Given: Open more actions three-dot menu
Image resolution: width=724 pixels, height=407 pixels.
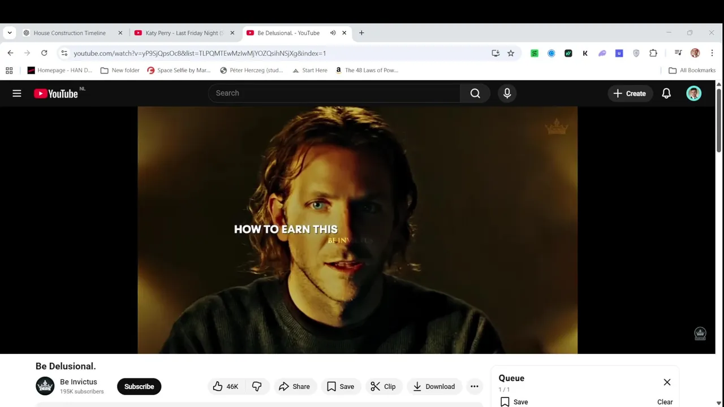Looking at the screenshot, I should pos(475,387).
